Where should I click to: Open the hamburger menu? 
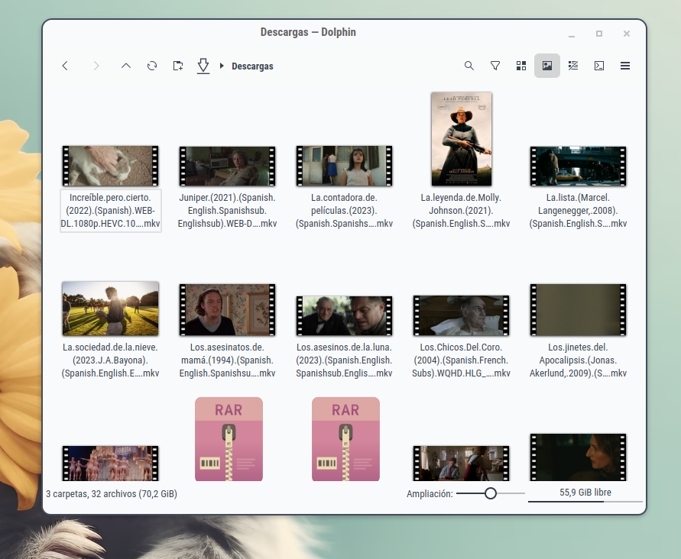625,66
